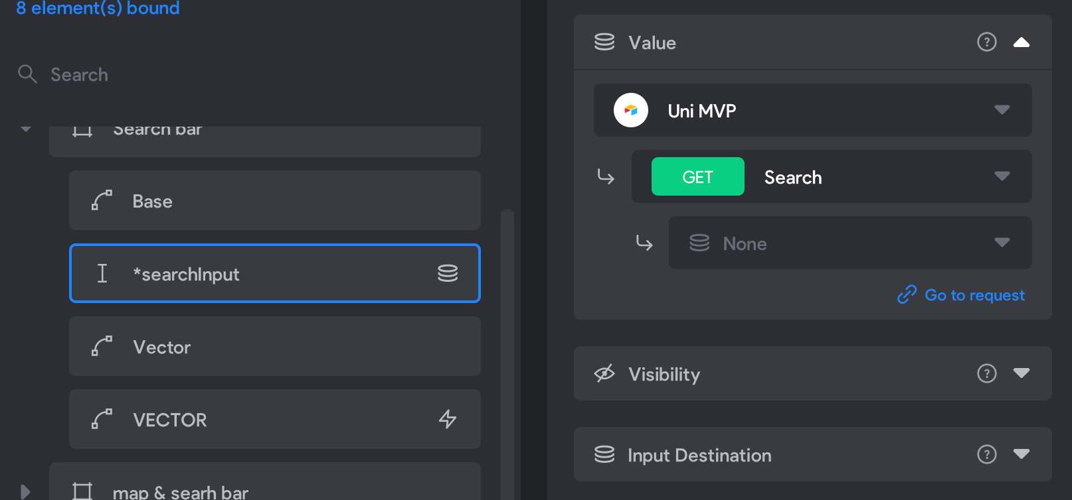Expand the Visibility section arrow
Screen dimensions: 1072x500
pos(1022,373)
